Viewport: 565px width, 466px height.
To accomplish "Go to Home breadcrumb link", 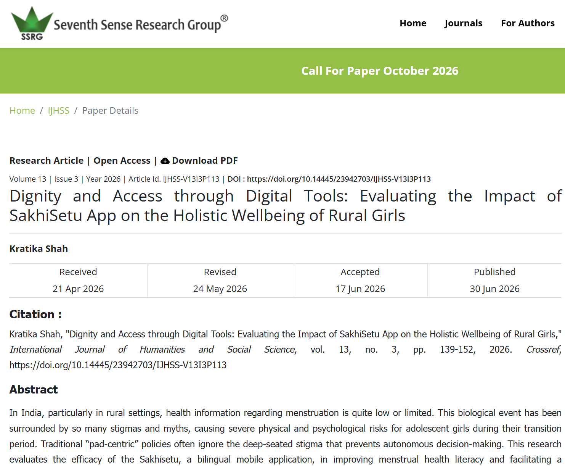I will [x=22, y=111].
